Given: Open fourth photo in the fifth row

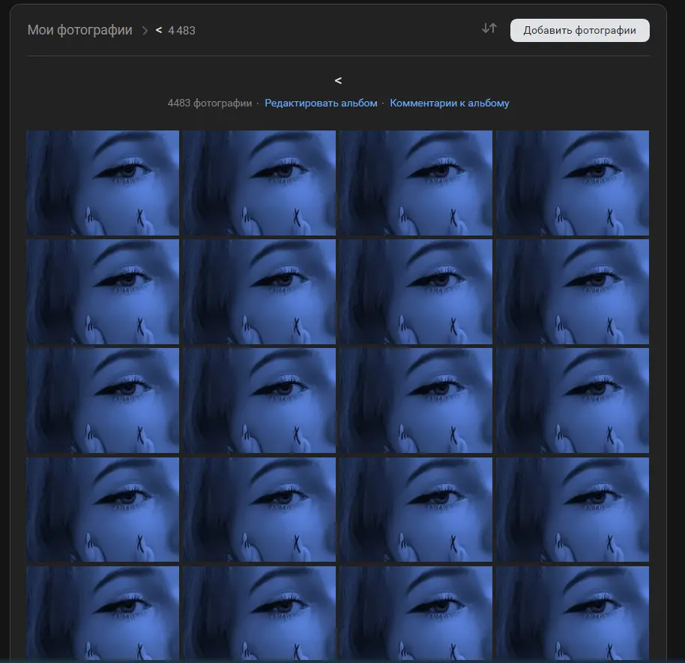Looking at the screenshot, I should click(573, 613).
